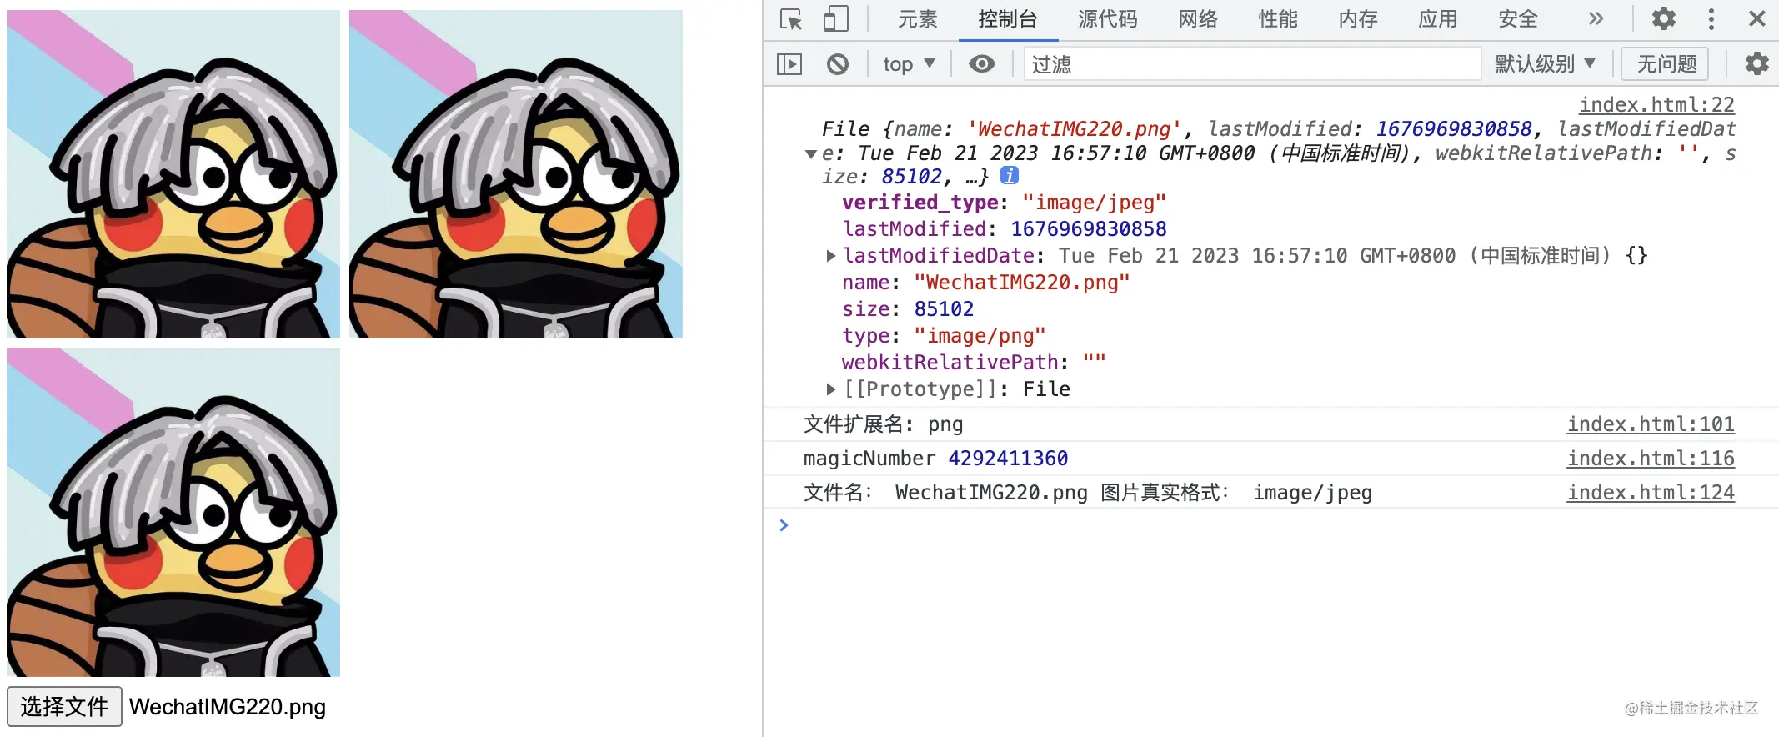Select the type value "image/png"
This screenshot has height=737, width=1779.
(980, 336)
